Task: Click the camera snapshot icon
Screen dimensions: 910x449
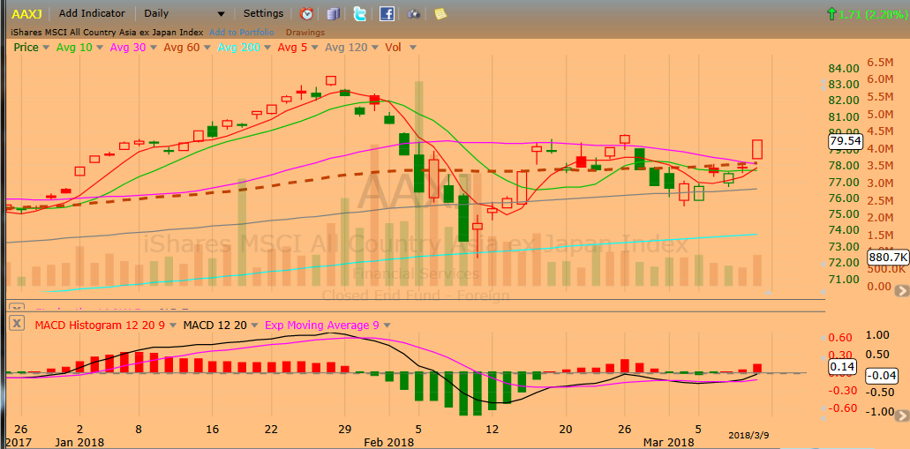Action: pyautogui.click(x=414, y=13)
